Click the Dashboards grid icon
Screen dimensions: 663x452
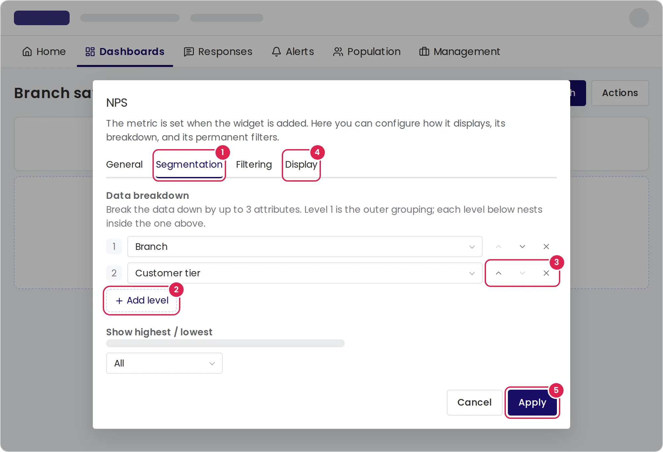coord(90,52)
